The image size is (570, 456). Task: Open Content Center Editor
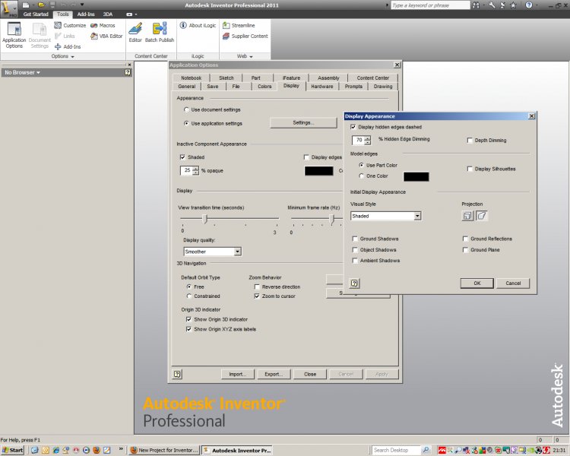pyautogui.click(x=135, y=33)
